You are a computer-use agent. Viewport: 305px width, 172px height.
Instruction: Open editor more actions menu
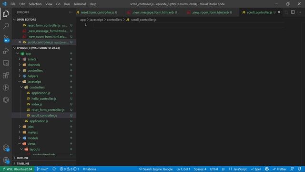coord(299,12)
